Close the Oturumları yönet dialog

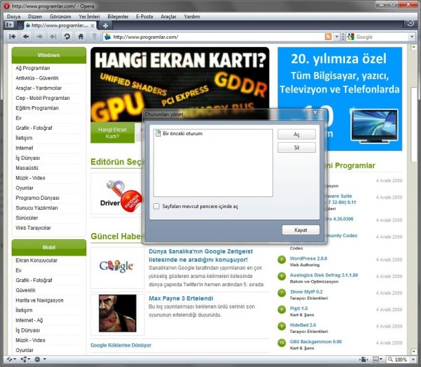(x=315, y=112)
